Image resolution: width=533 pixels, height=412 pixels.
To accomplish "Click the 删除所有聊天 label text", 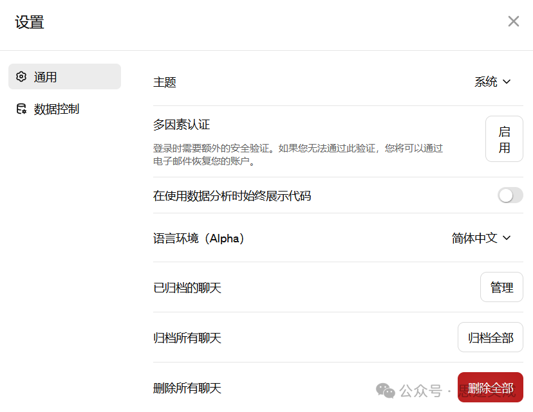I will click(187, 388).
